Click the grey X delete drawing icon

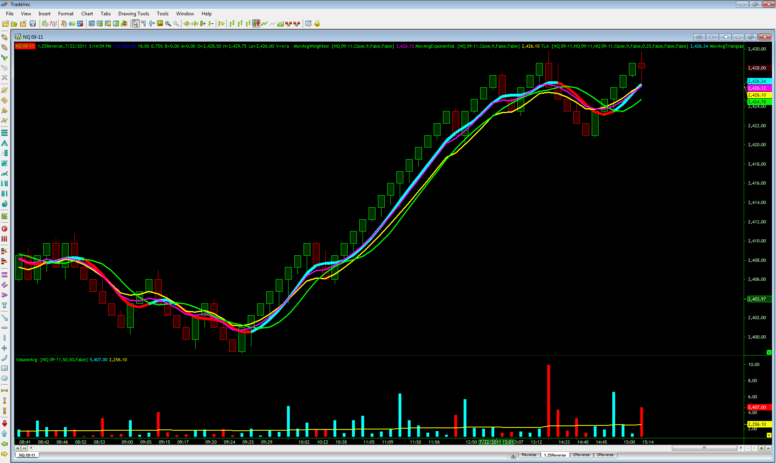click(x=4, y=78)
